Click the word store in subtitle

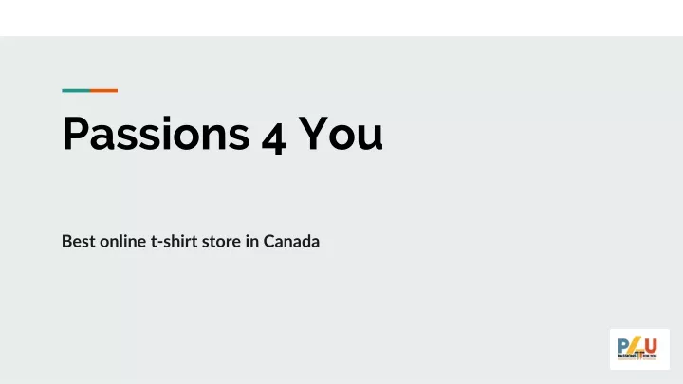(221, 242)
